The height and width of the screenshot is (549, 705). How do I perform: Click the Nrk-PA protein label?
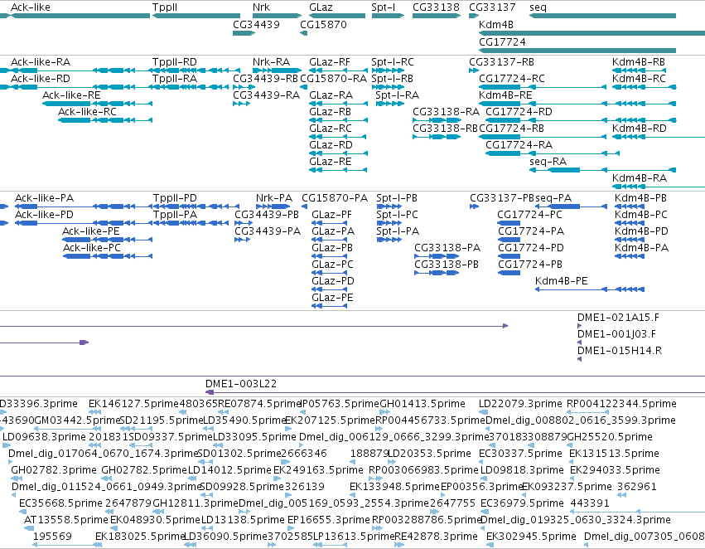coord(274,198)
